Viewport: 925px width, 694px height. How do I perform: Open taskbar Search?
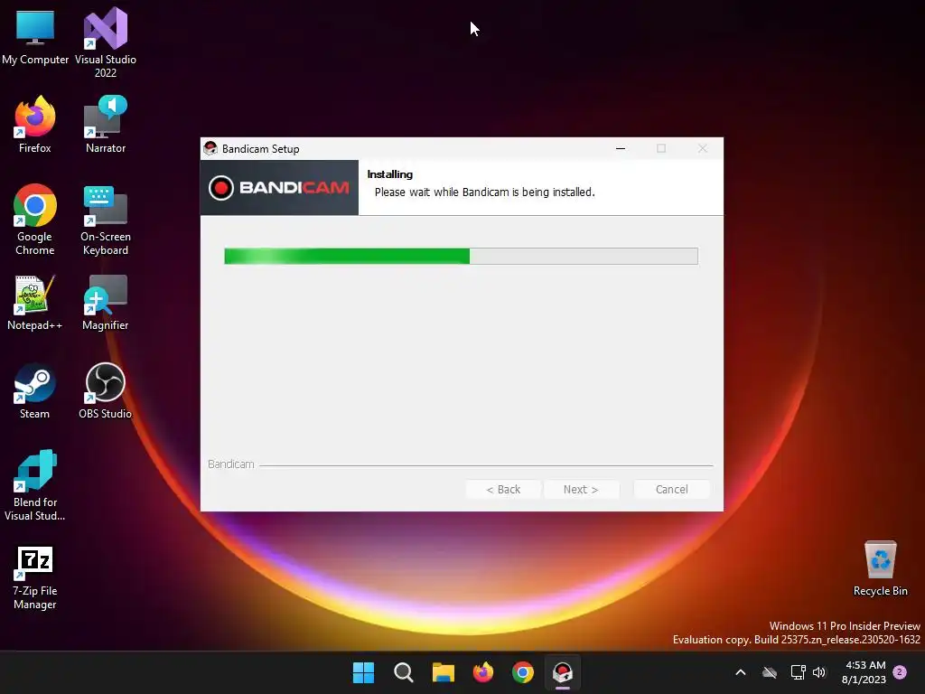(x=404, y=672)
